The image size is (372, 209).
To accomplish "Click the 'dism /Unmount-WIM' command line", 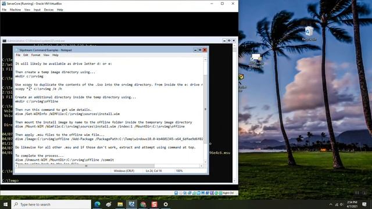I will click(x=65, y=160).
